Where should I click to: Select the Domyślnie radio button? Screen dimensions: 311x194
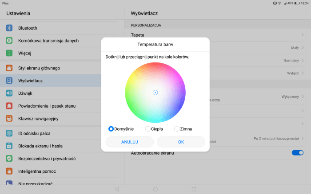pyautogui.click(x=111, y=129)
